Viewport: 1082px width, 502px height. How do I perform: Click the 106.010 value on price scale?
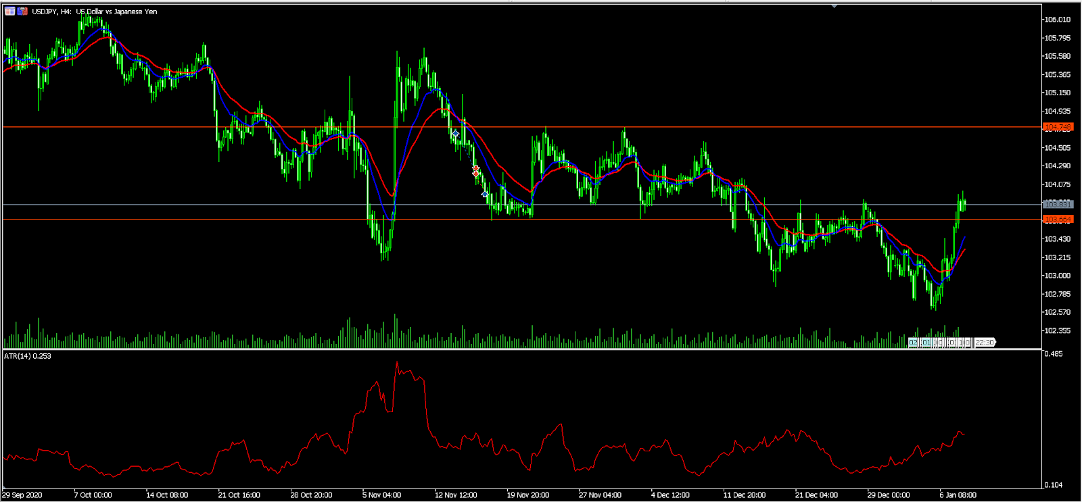1058,20
